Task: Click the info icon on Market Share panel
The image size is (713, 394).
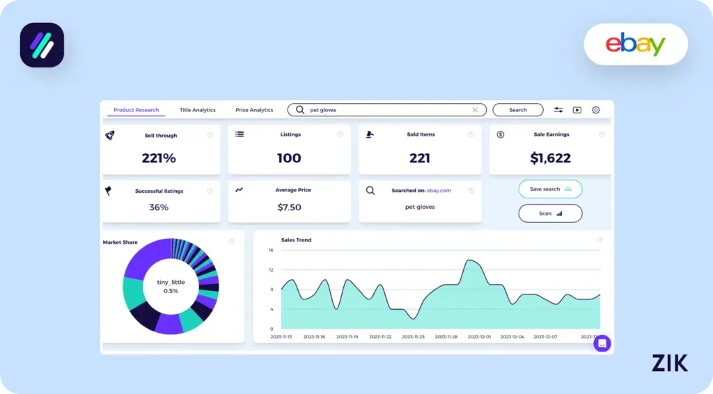Action: tap(232, 242)
